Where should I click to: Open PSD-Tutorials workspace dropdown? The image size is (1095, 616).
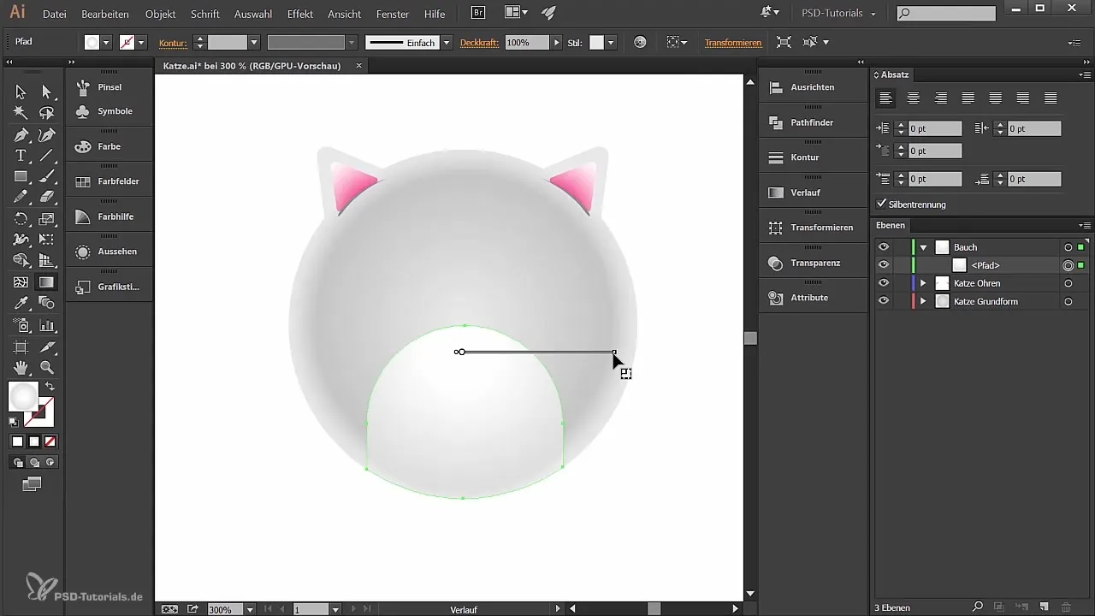click(x=838, y=14)
